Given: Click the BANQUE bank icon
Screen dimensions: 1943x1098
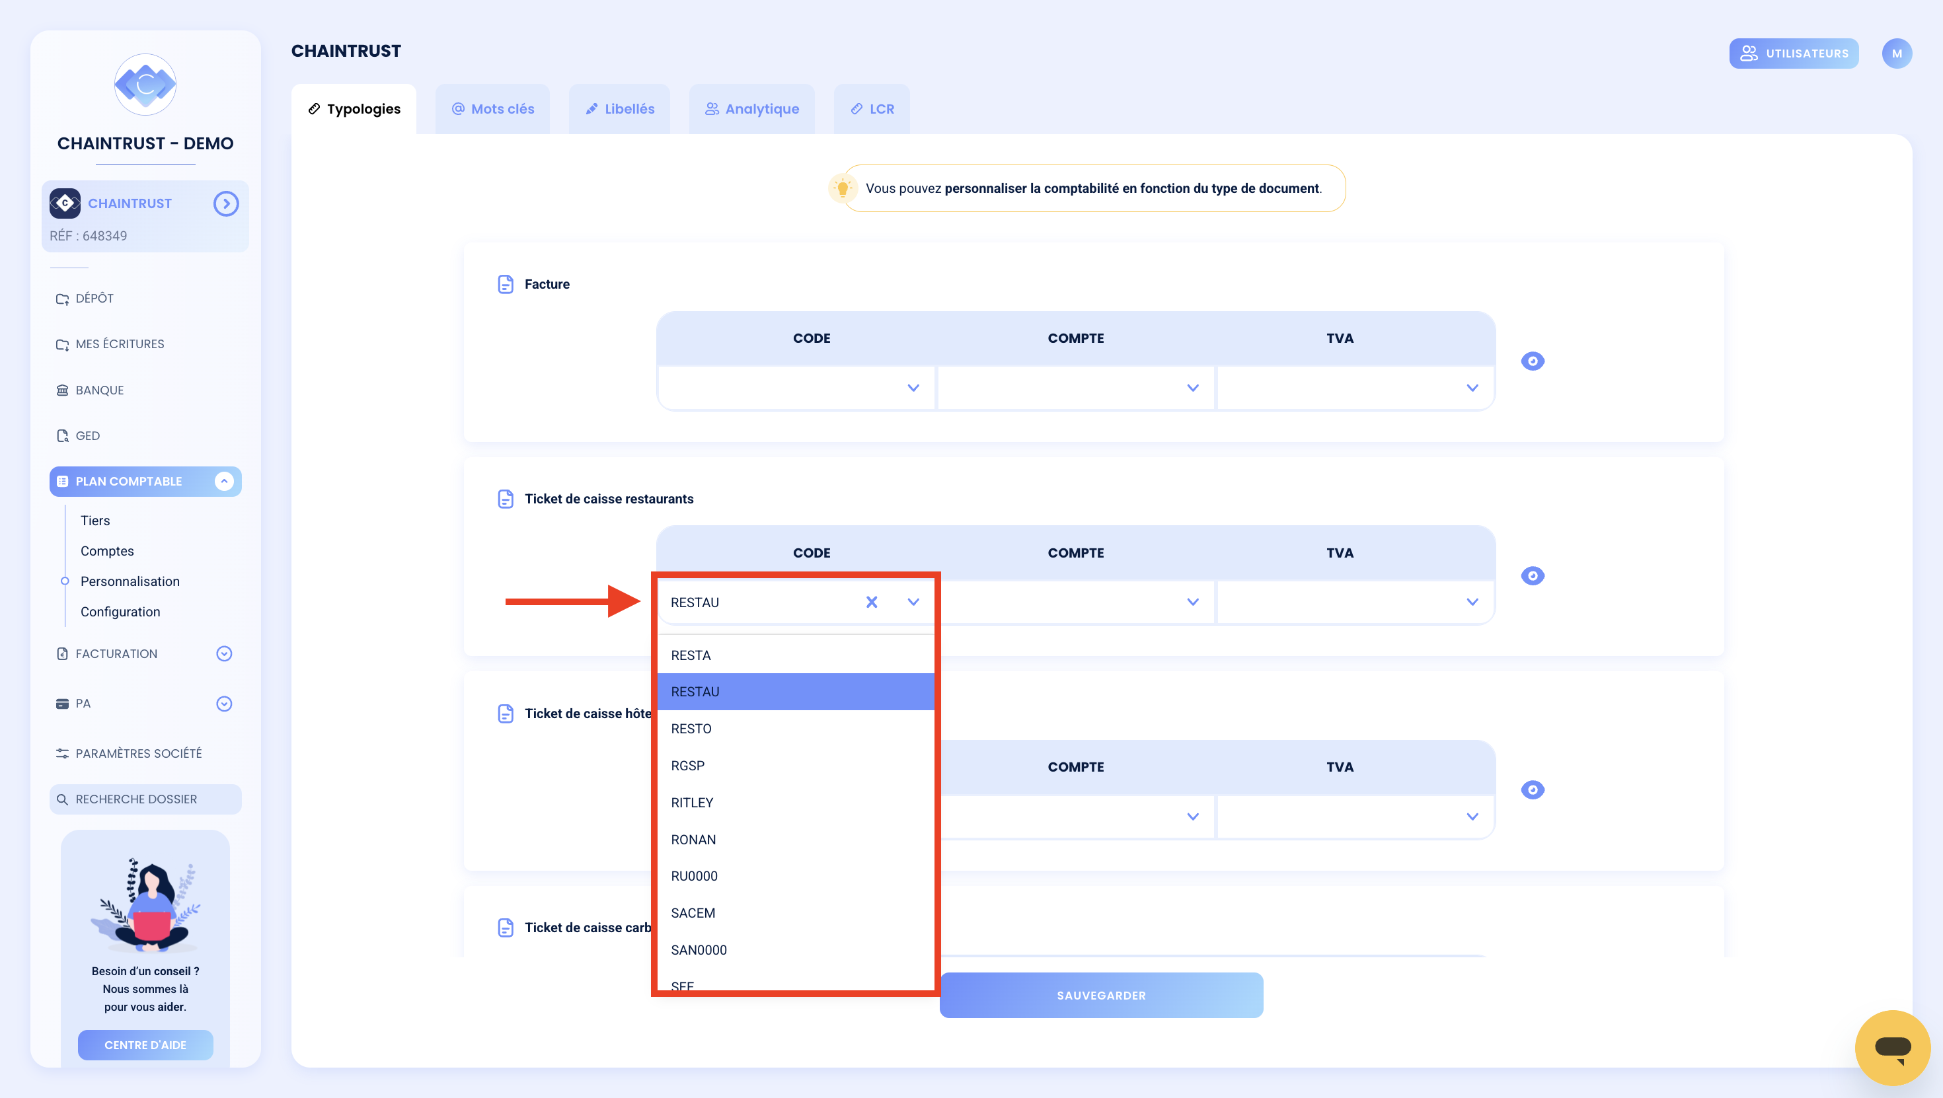Looking at the screenshot, I should tap(63, 390).
